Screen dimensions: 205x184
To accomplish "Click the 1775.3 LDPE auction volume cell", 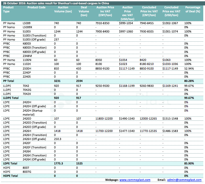I will click(x=59, y=163).
